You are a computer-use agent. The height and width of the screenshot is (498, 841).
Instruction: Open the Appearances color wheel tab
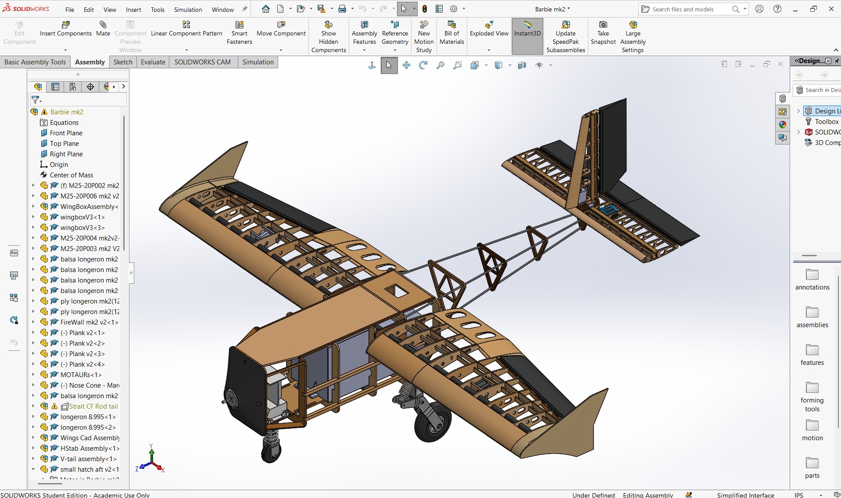(783, 124)
